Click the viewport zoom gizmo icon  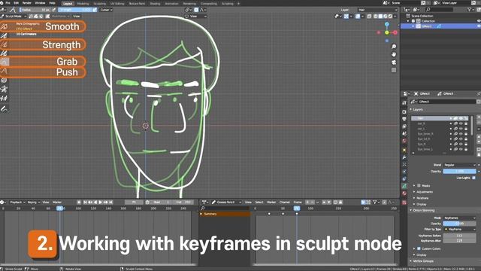click(394, 47)
